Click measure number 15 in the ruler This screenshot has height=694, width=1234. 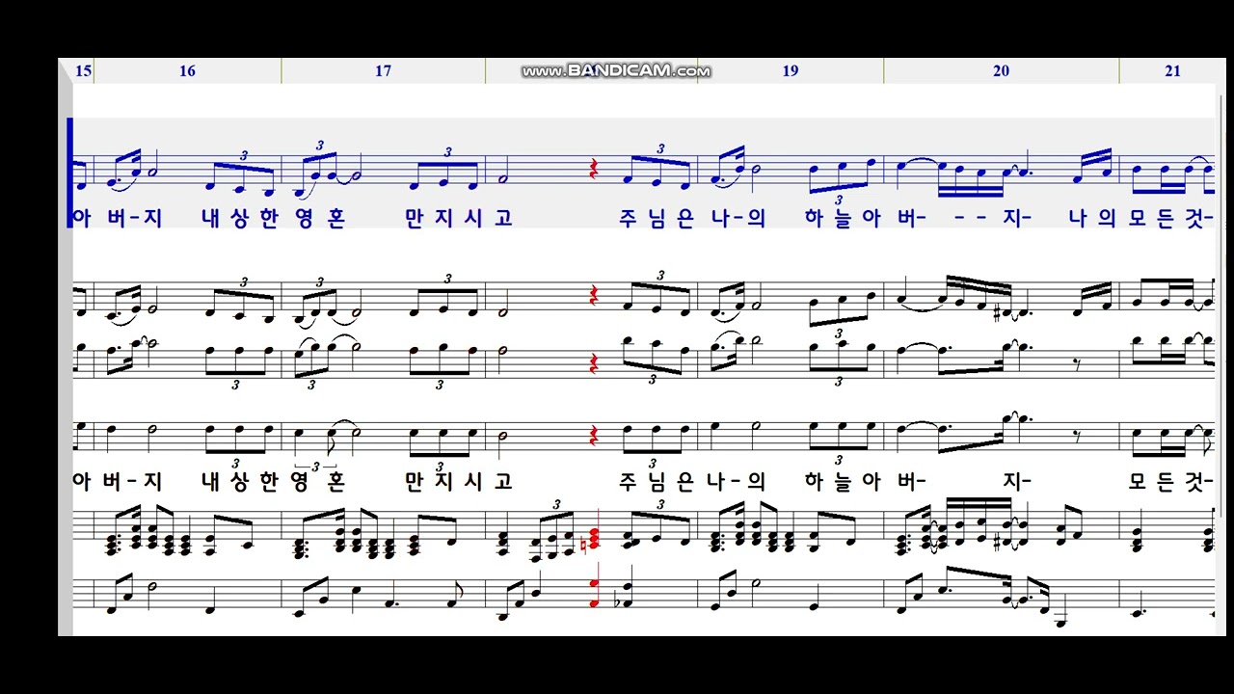coord(83,71)
